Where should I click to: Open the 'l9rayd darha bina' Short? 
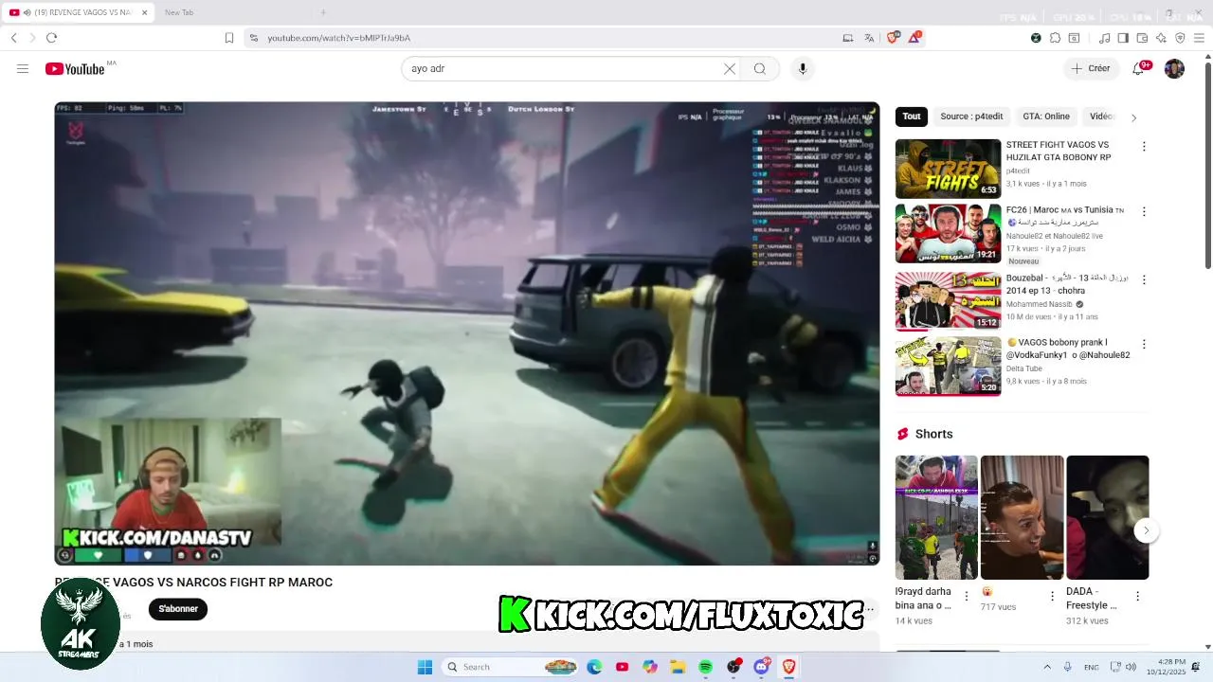tap(936, 517)
